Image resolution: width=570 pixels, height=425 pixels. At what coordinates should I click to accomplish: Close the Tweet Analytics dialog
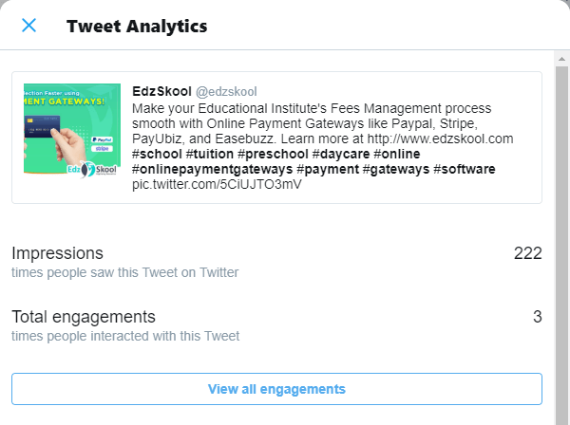(28, 26)
